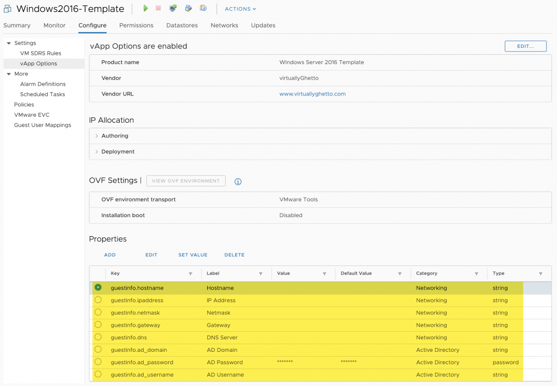Image resolution: width=557 pixels, height=386 pixels.
Task: Open the Monitor tab
Action: coord(54,25)
